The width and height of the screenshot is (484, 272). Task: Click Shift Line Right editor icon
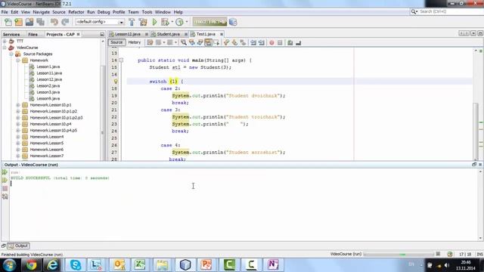[x=262, y=42]
